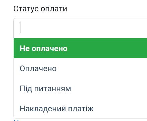Image resolution: width=147 pixels, height=121 pixels.
Task: Choose the last option "Накладений платіж"
Action: (80, 108)
